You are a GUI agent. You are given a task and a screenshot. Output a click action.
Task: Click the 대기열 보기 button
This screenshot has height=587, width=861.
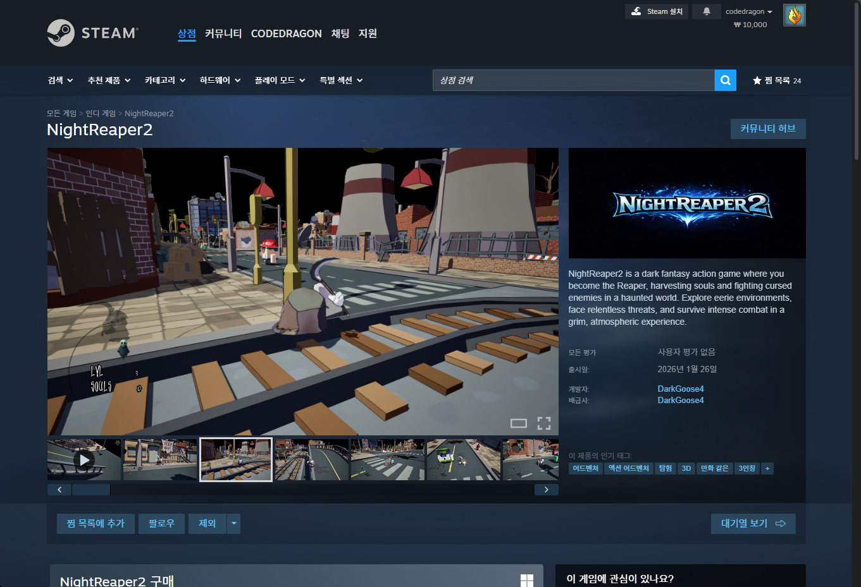tap(753, 523)
